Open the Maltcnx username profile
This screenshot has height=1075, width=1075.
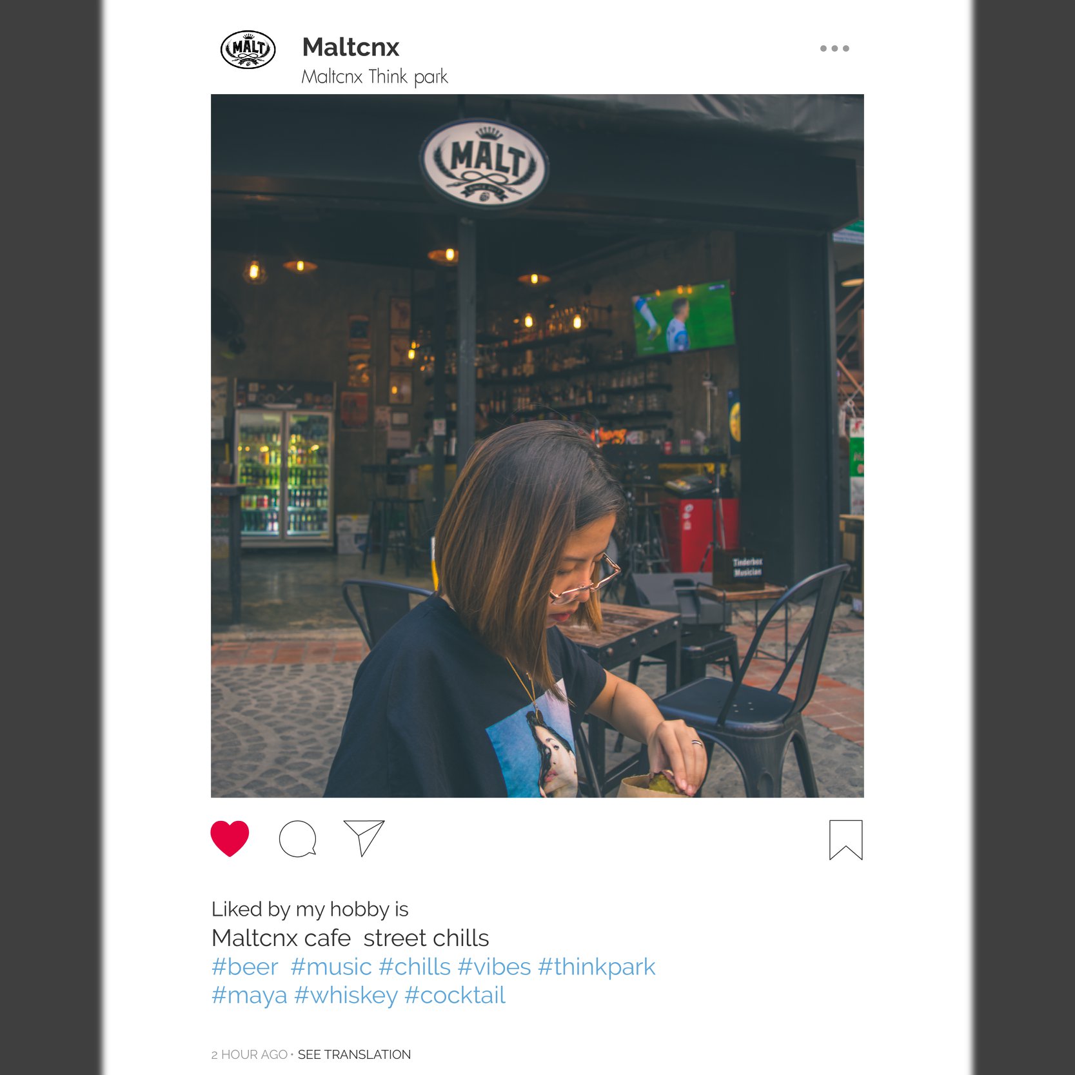coord(351,47)
